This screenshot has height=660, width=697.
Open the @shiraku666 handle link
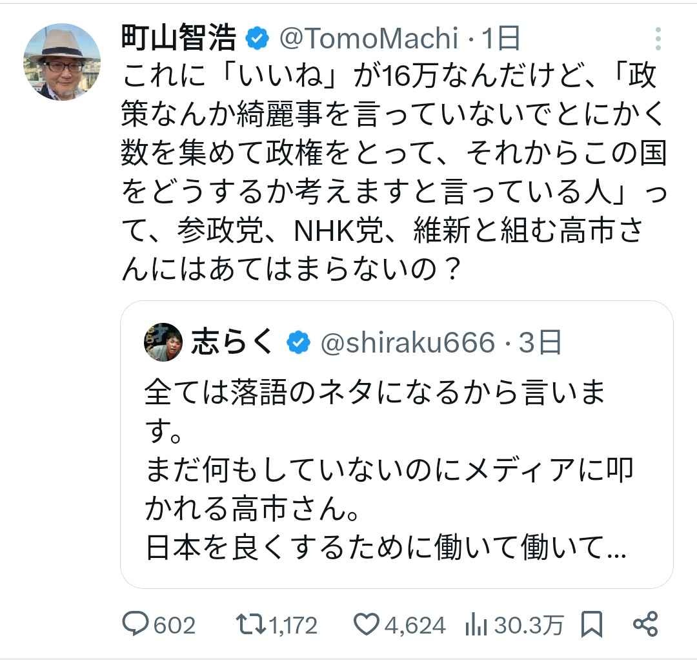point(408,342)
